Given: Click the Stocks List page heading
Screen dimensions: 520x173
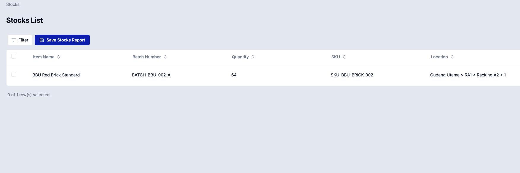Looking at the screenshot, I should (25, 20).
